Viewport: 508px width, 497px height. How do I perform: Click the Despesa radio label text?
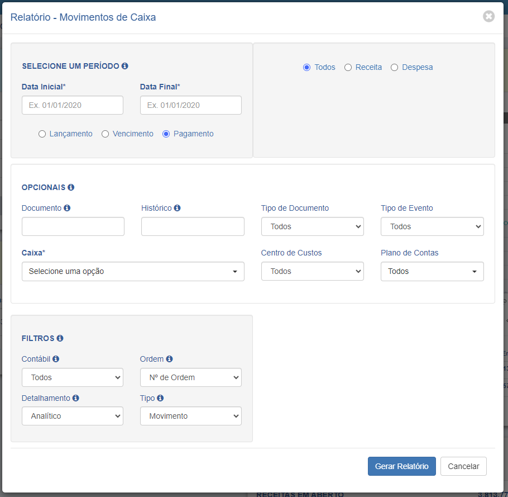(x=418, y=67)
